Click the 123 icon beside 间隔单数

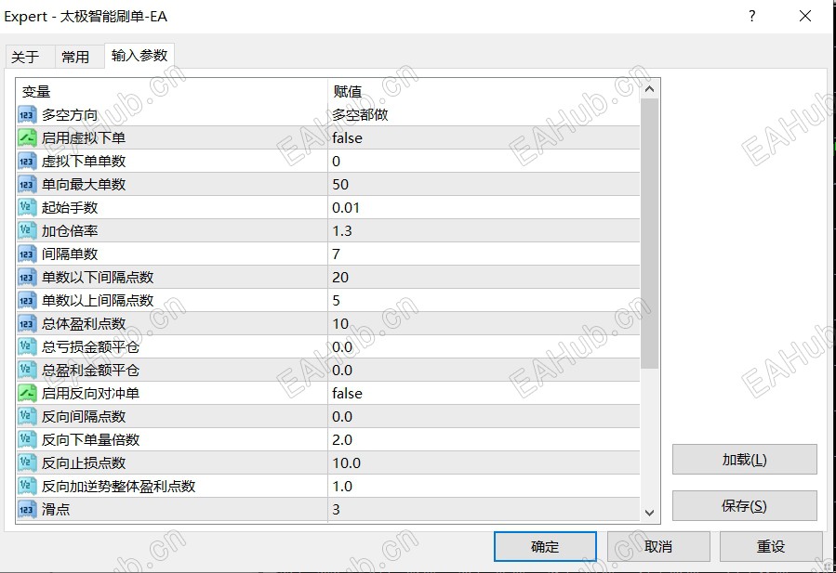25,254
